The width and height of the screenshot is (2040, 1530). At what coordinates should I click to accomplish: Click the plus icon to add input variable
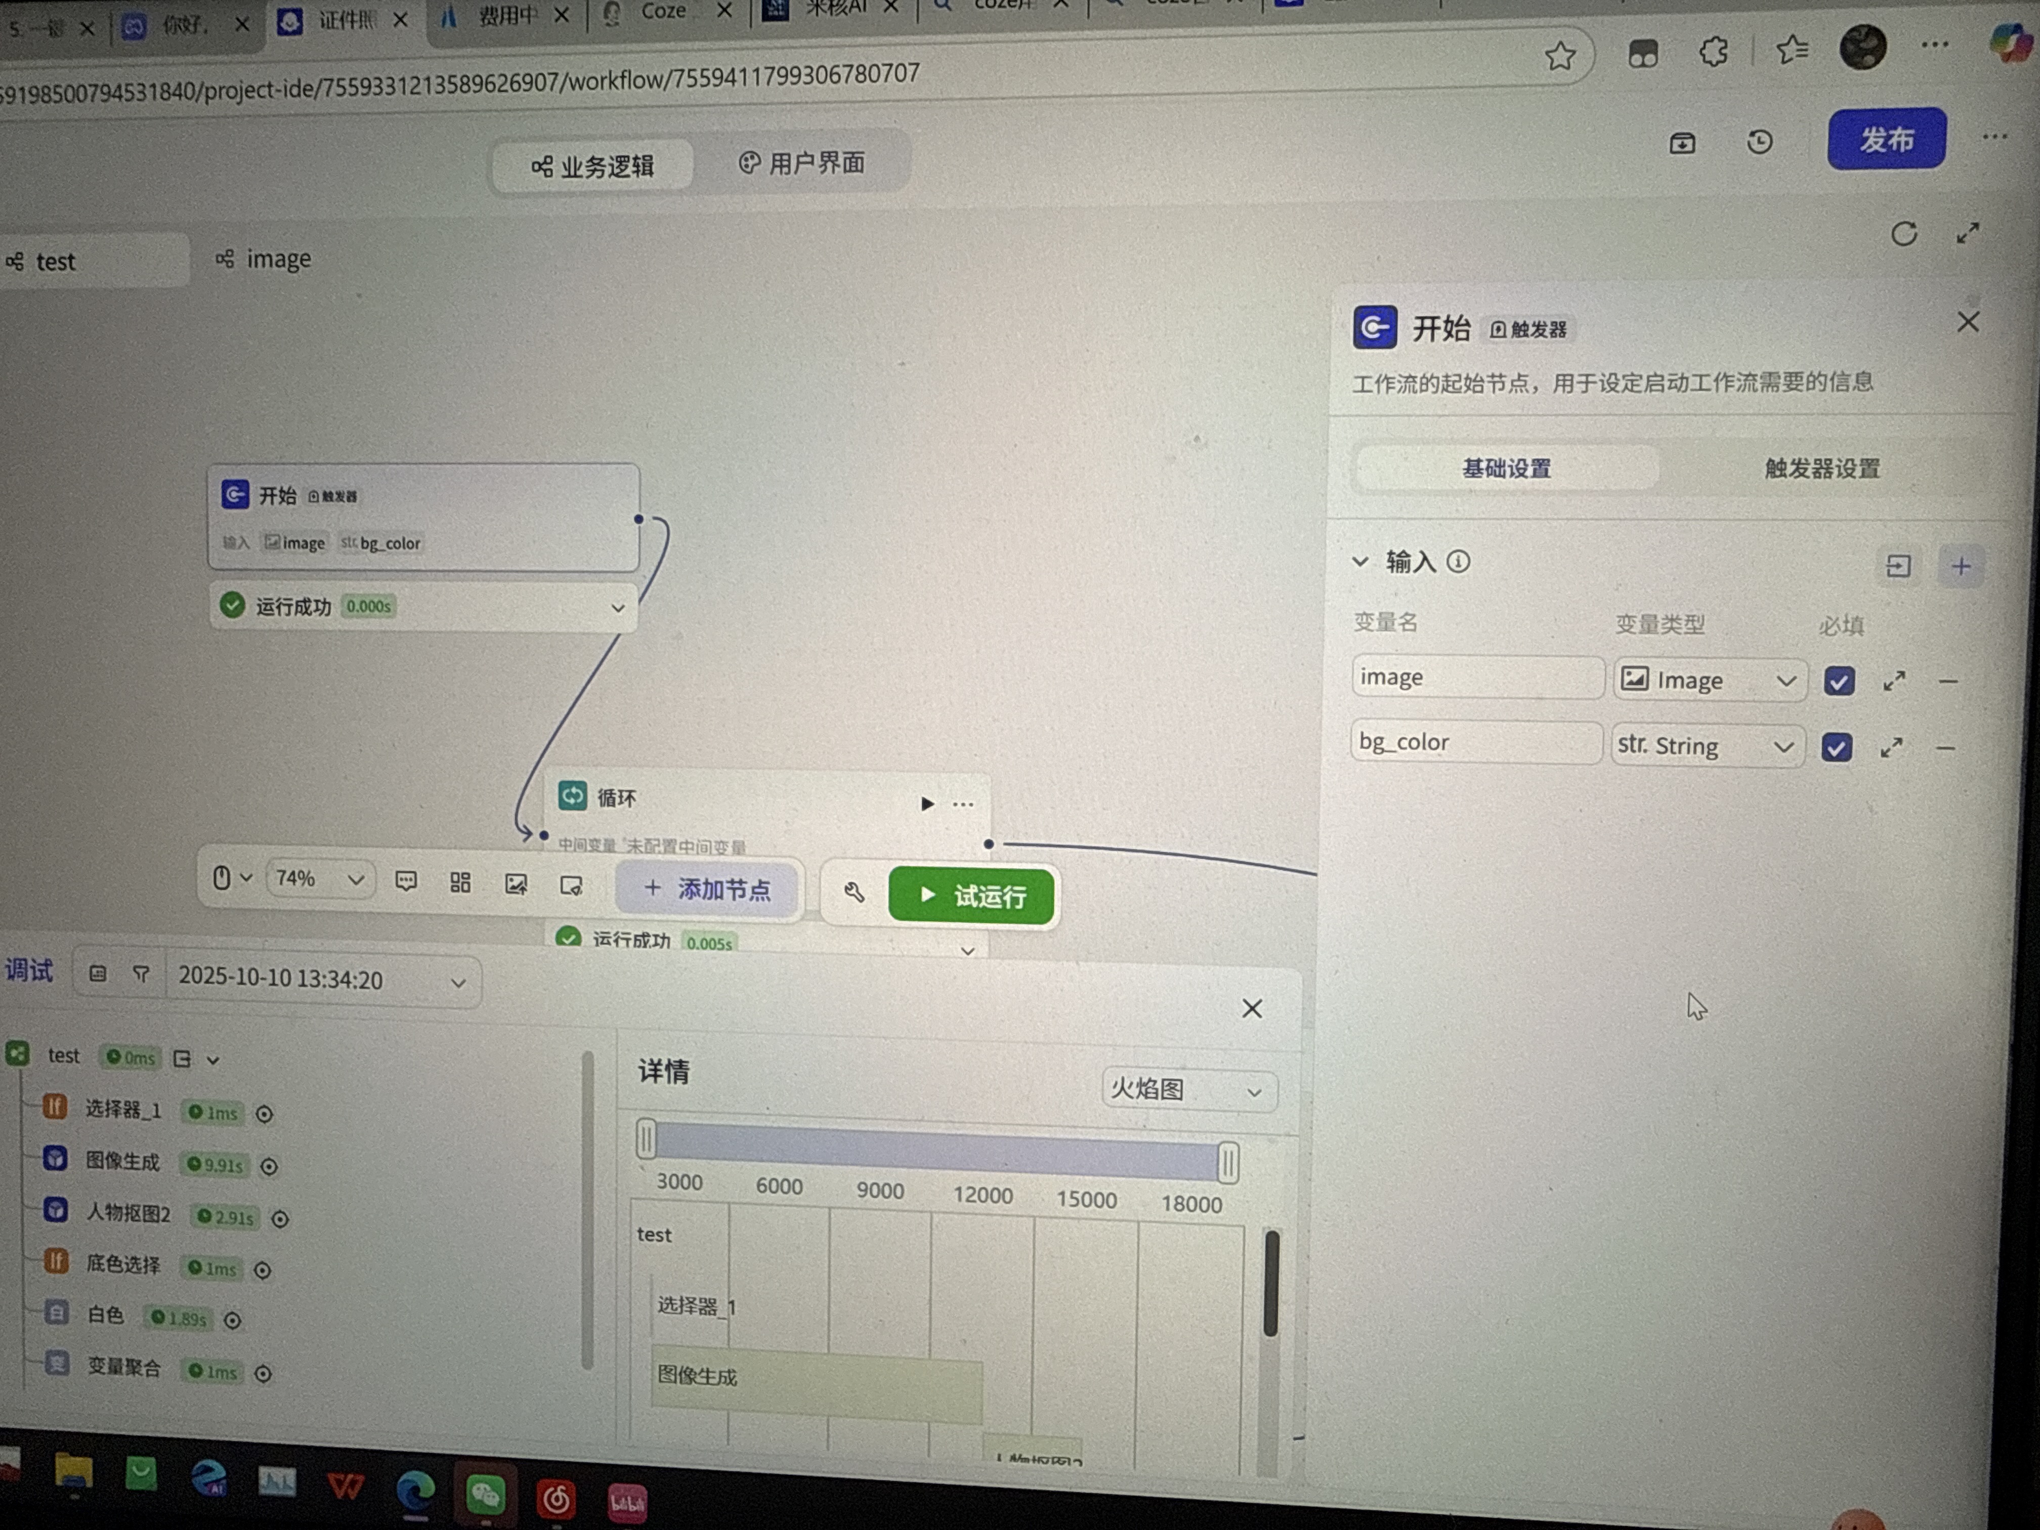[1961, 566]
